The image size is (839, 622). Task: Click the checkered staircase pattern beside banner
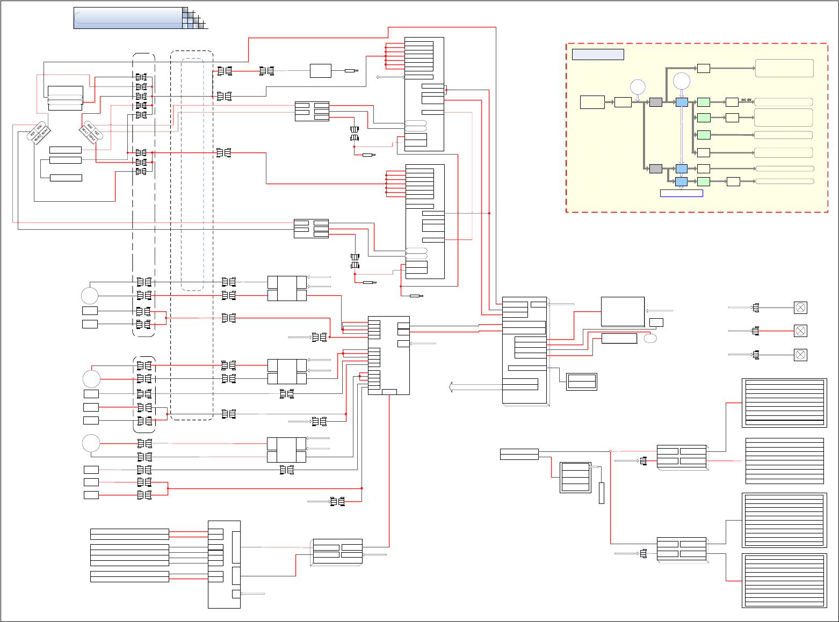coord(194,19)
